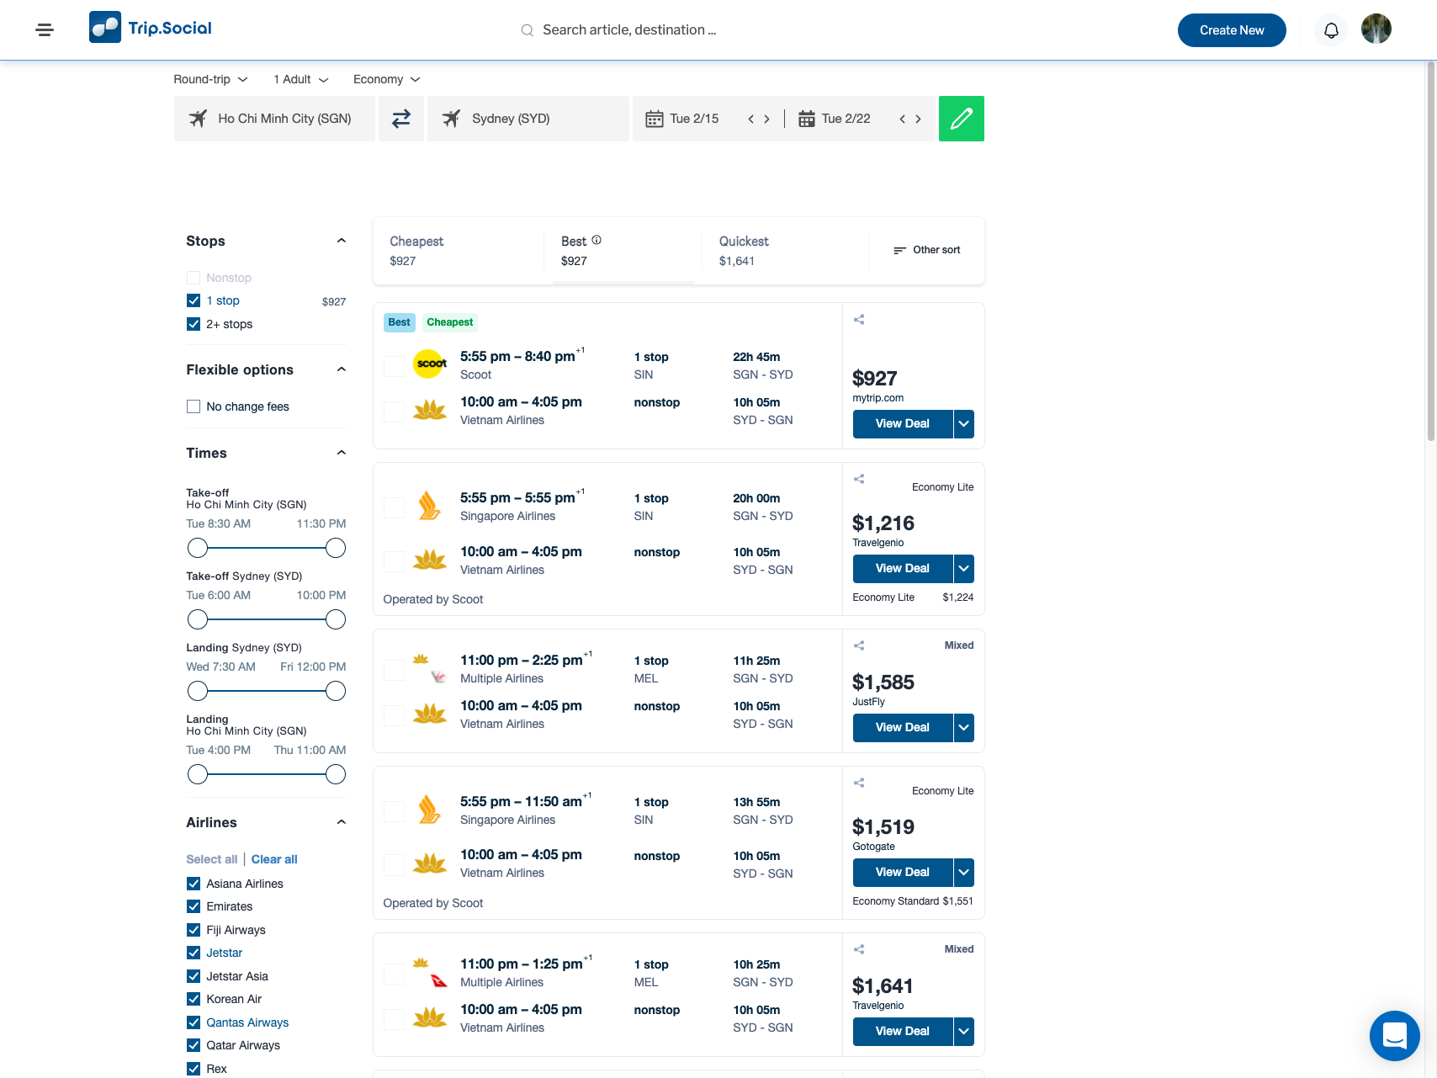Screen dimensions: 1437x1078
Task: Expand more options for $927 View Deal
Action: click(x=964, y=424)
